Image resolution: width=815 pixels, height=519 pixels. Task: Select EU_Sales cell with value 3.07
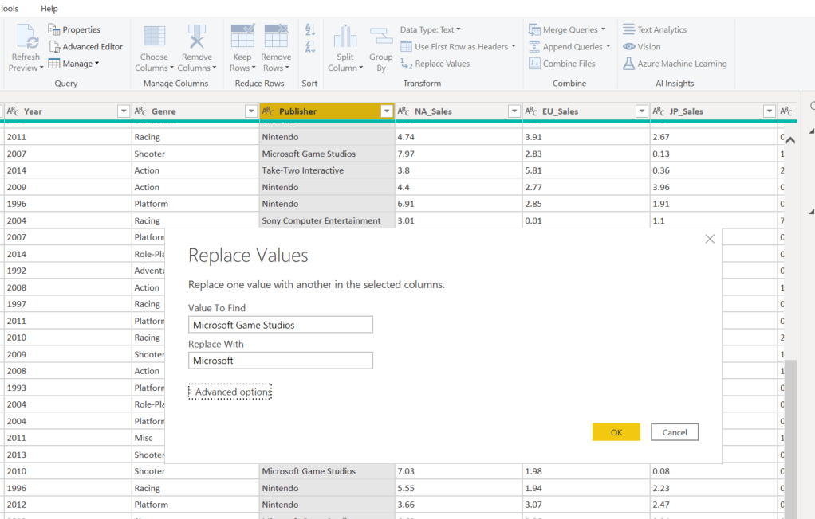coord(586,505)
